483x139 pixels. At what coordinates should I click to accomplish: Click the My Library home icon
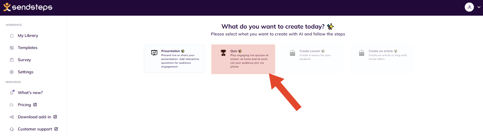pos(12,36)
